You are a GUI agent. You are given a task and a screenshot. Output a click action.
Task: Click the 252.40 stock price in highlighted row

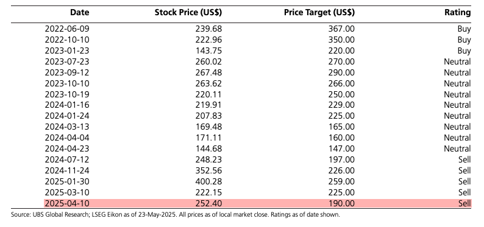(x=208, y=203)
